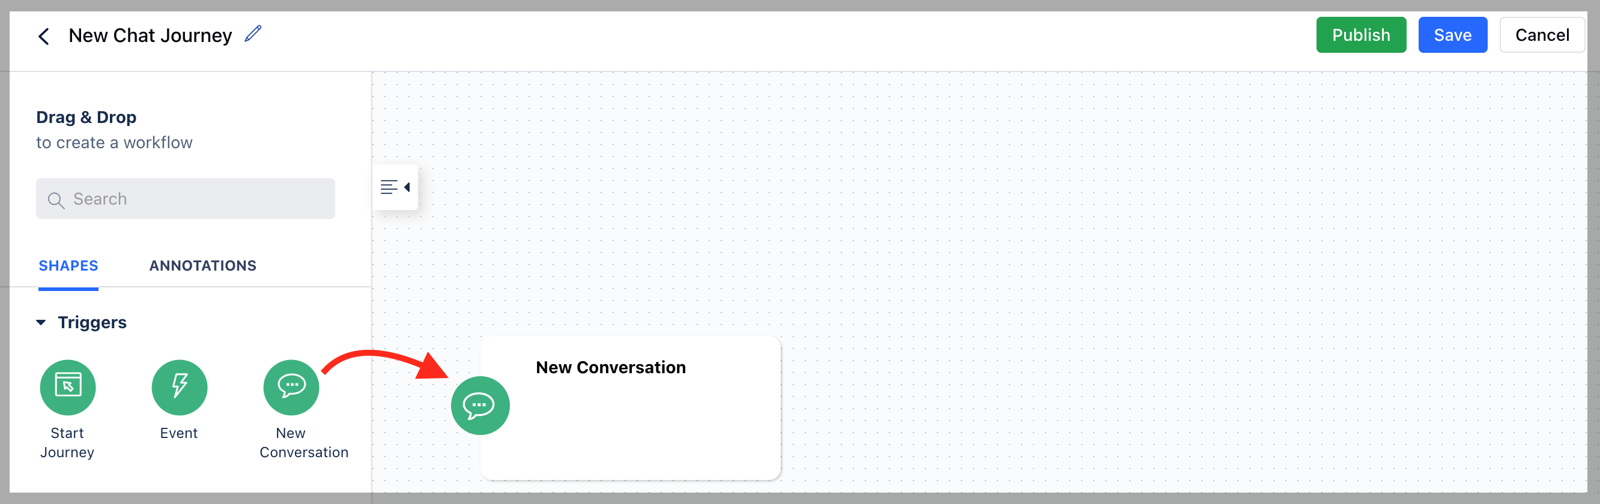Click the Event label text
Viewport: 1600px width, 504px height.
coord(179,433)
